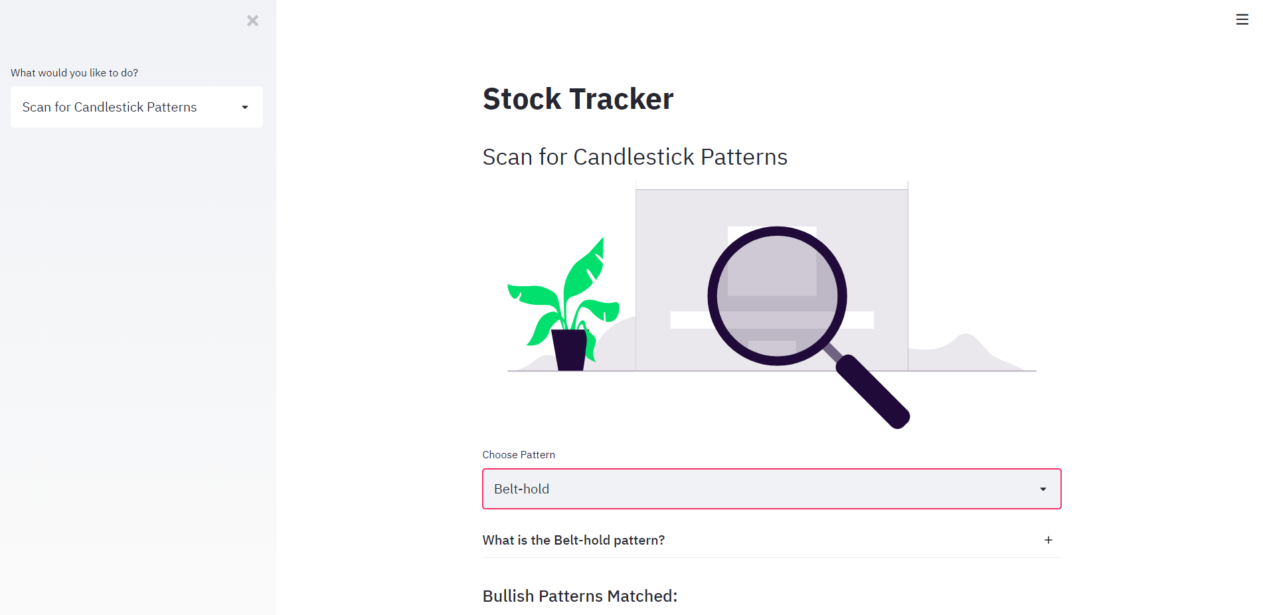Image resolution: width=1263 pixels, height=615 pixels.
Task: Click the 'Choose Pattern' label
Action: point(519,455)
